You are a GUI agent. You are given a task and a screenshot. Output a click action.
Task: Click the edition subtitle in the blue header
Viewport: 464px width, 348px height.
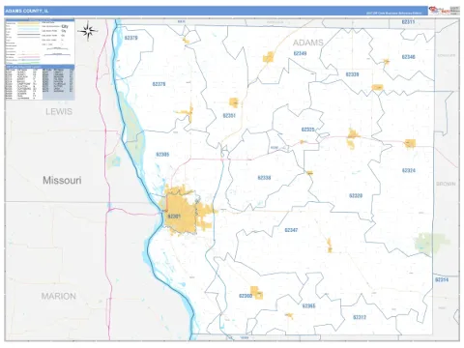click(x=393, y=14)
